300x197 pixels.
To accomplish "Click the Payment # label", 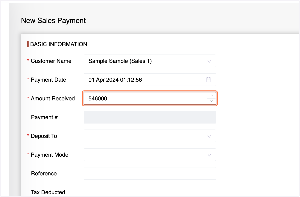I will click(x=44, y=117).
